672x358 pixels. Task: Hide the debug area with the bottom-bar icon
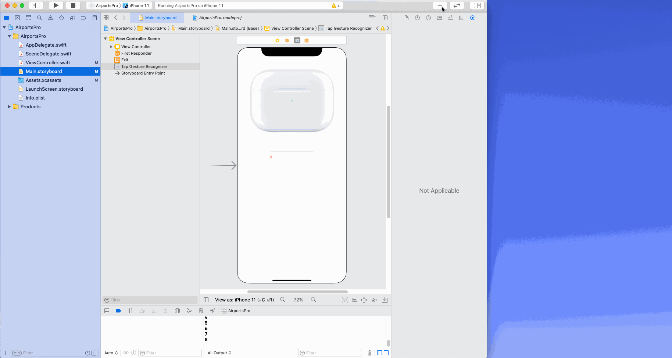click(107, 311)
